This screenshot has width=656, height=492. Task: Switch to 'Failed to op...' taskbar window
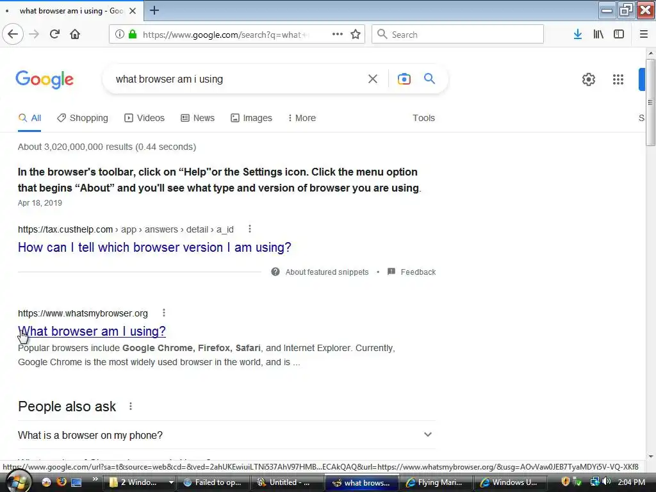pyautogui.click(x=213, y=482)
